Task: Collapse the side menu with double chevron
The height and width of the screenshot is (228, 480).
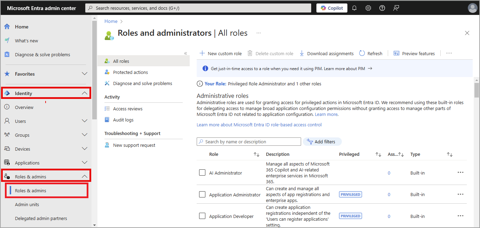Action: point(186,53)
